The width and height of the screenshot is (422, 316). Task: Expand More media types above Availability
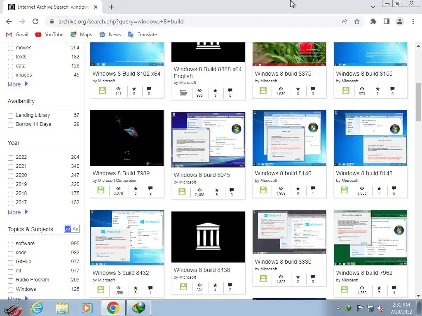[x=18, y=84]
